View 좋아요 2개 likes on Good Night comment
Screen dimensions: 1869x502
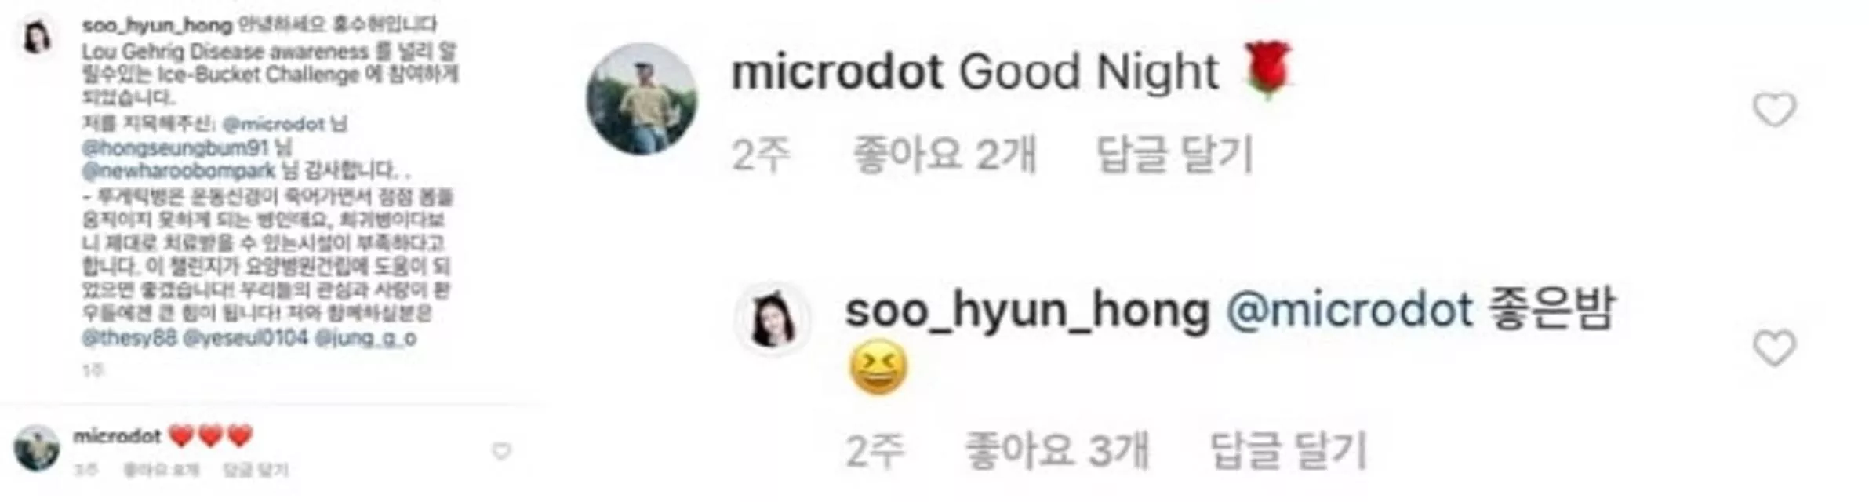[944, 155]
